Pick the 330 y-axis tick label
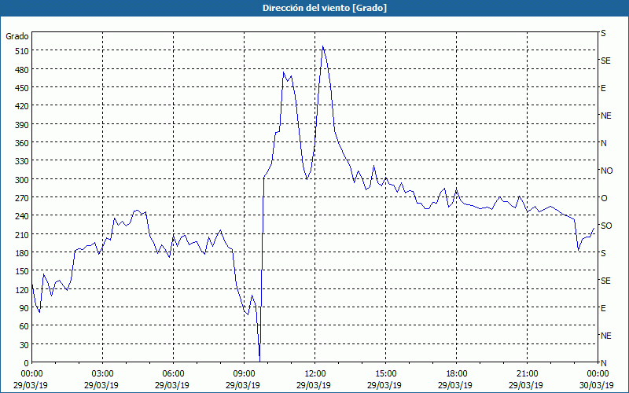Screen dimensions: 629x393 (x=22, y=161)
